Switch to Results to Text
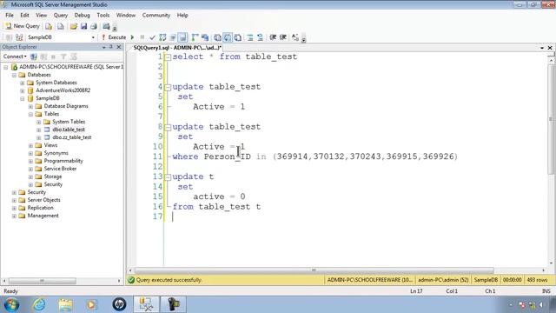 pos(217,37)
